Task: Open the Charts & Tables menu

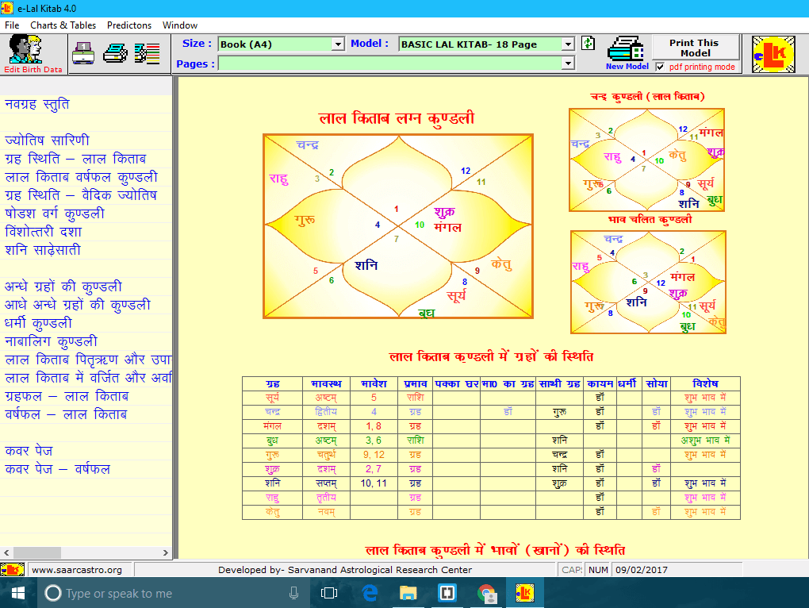Action: click(63, 25)
